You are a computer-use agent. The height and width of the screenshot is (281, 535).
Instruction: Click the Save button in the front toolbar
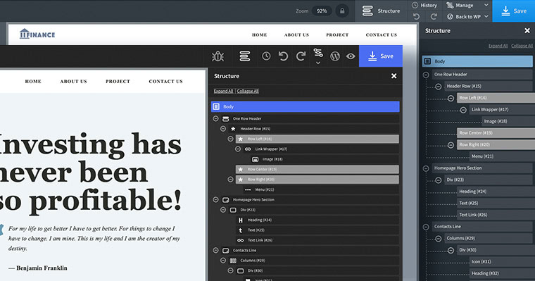click(381, 56)
